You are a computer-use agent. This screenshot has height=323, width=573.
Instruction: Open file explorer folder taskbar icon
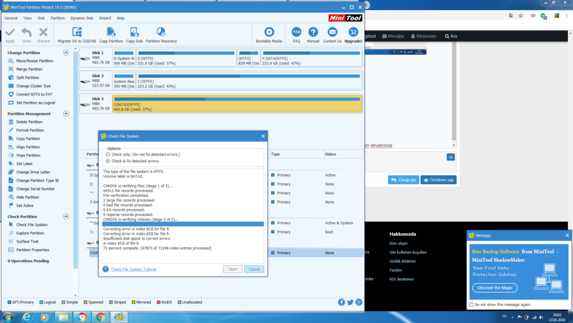pos(63,317)
